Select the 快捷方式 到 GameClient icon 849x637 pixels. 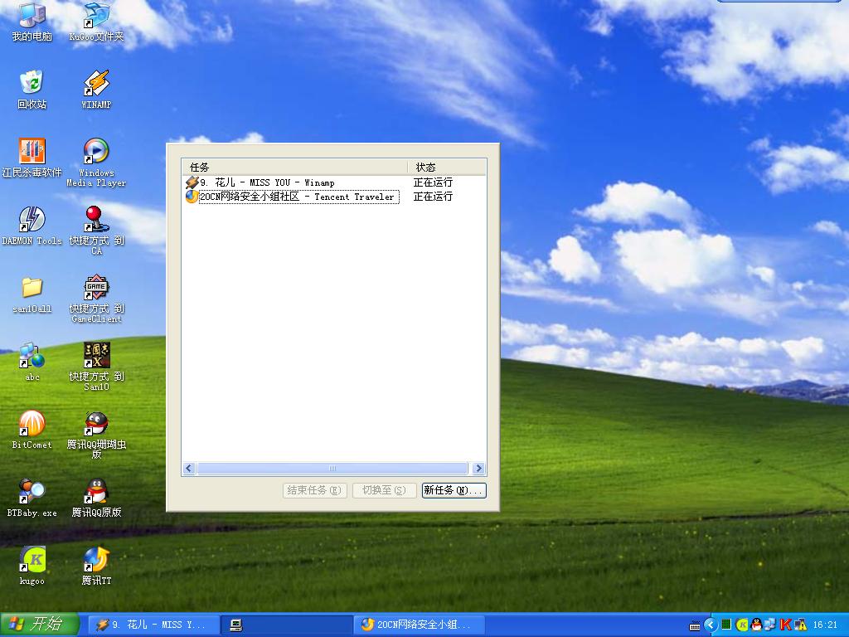click(x=96, y=299)
